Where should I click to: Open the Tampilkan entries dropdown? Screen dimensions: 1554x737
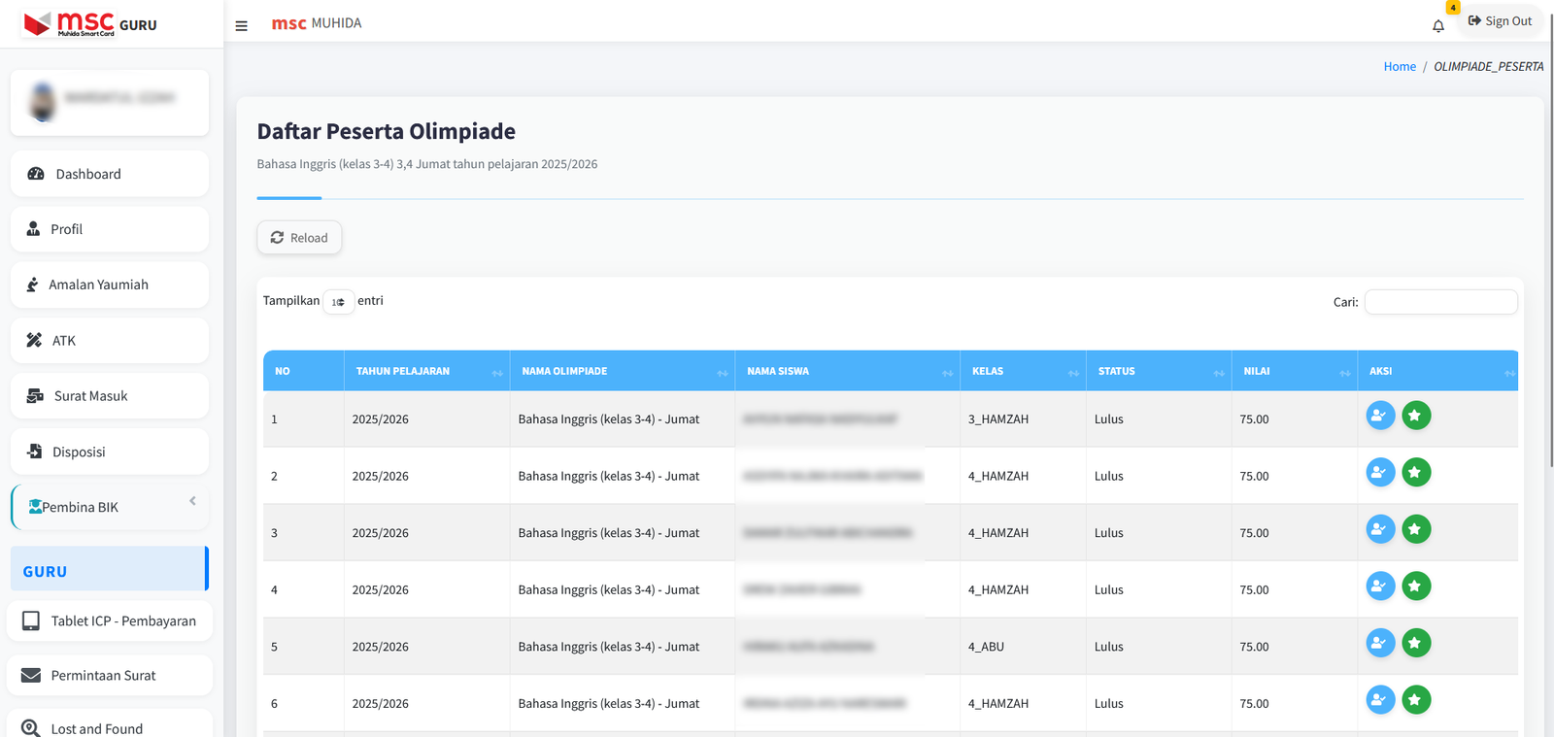tap(338, 302)
